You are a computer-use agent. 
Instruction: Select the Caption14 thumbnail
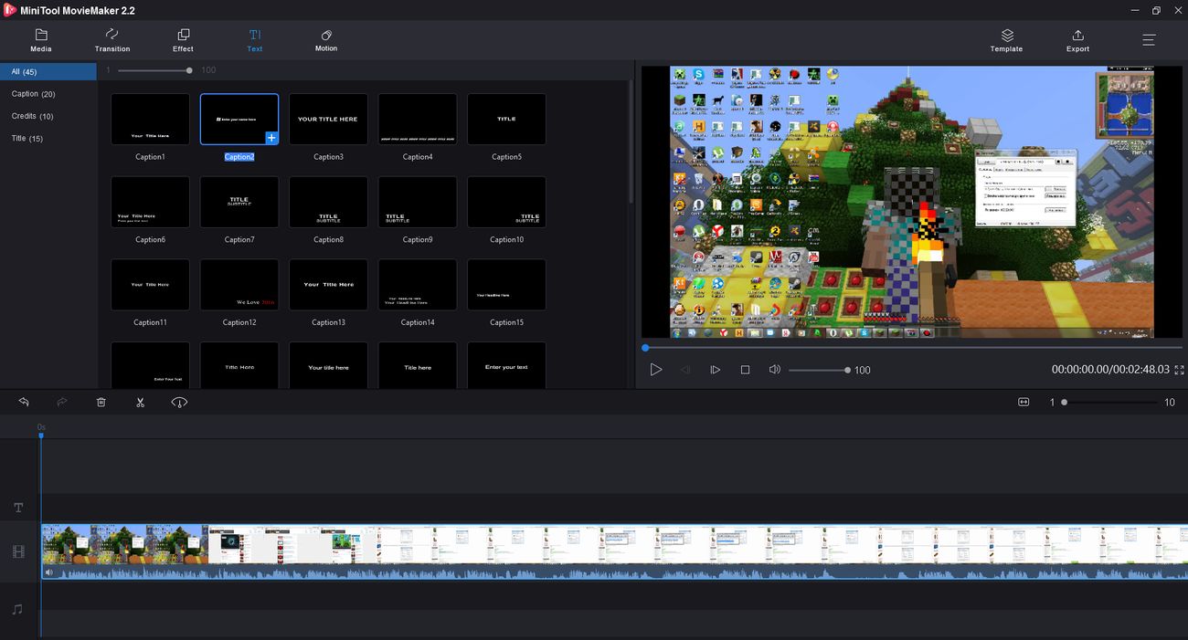418,285
